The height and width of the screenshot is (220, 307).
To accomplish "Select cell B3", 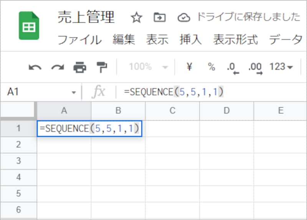I will point(118,161).
